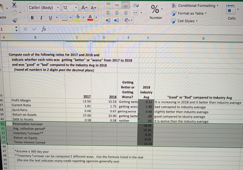The width and height of the screenshot is (243, 170).
Task: Toggle Underline formatting
Action: click(50, 18)
